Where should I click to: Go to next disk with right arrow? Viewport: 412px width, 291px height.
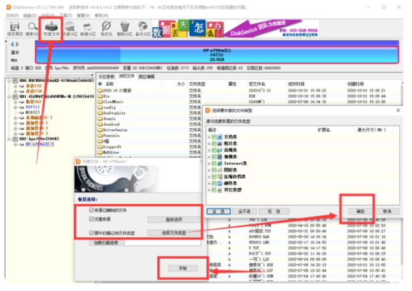tap(17, 44)
